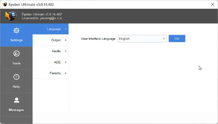Click the language dropdown arrow
The width and height of the screenshot is (218, 124).
[164, 39]
